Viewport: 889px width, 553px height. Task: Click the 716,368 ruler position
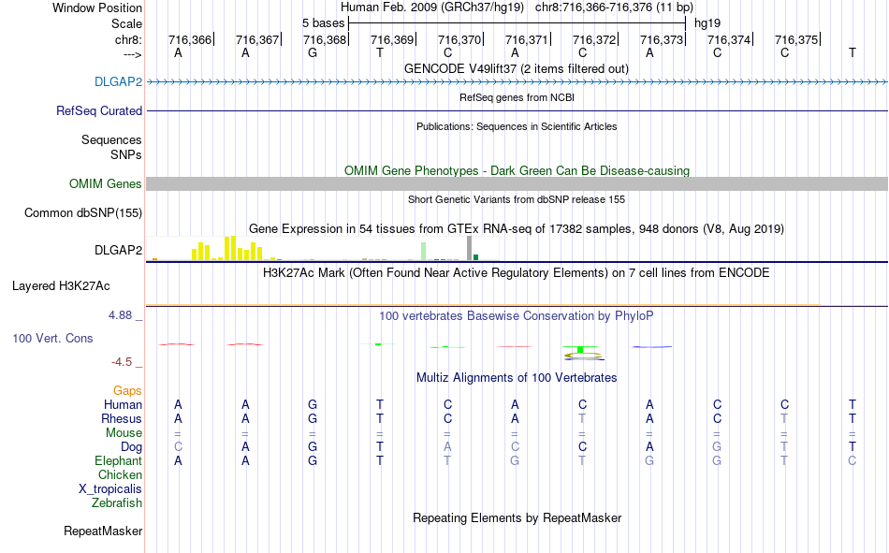325,39
